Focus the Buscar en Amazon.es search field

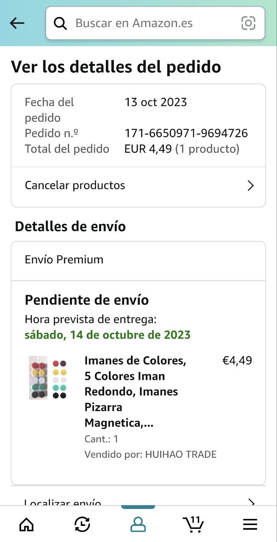click(x=152, y=23)
